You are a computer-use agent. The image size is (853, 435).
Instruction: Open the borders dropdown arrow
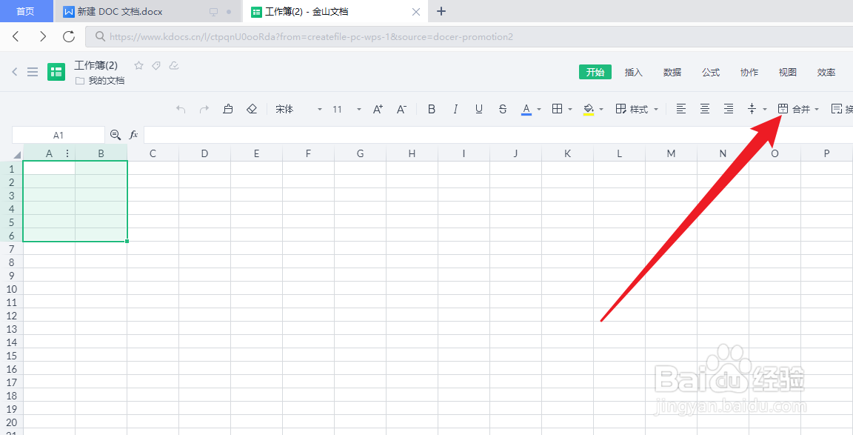click(570, 110)
